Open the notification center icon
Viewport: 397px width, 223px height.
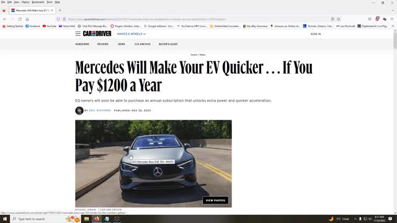click(x=390, y=219)
